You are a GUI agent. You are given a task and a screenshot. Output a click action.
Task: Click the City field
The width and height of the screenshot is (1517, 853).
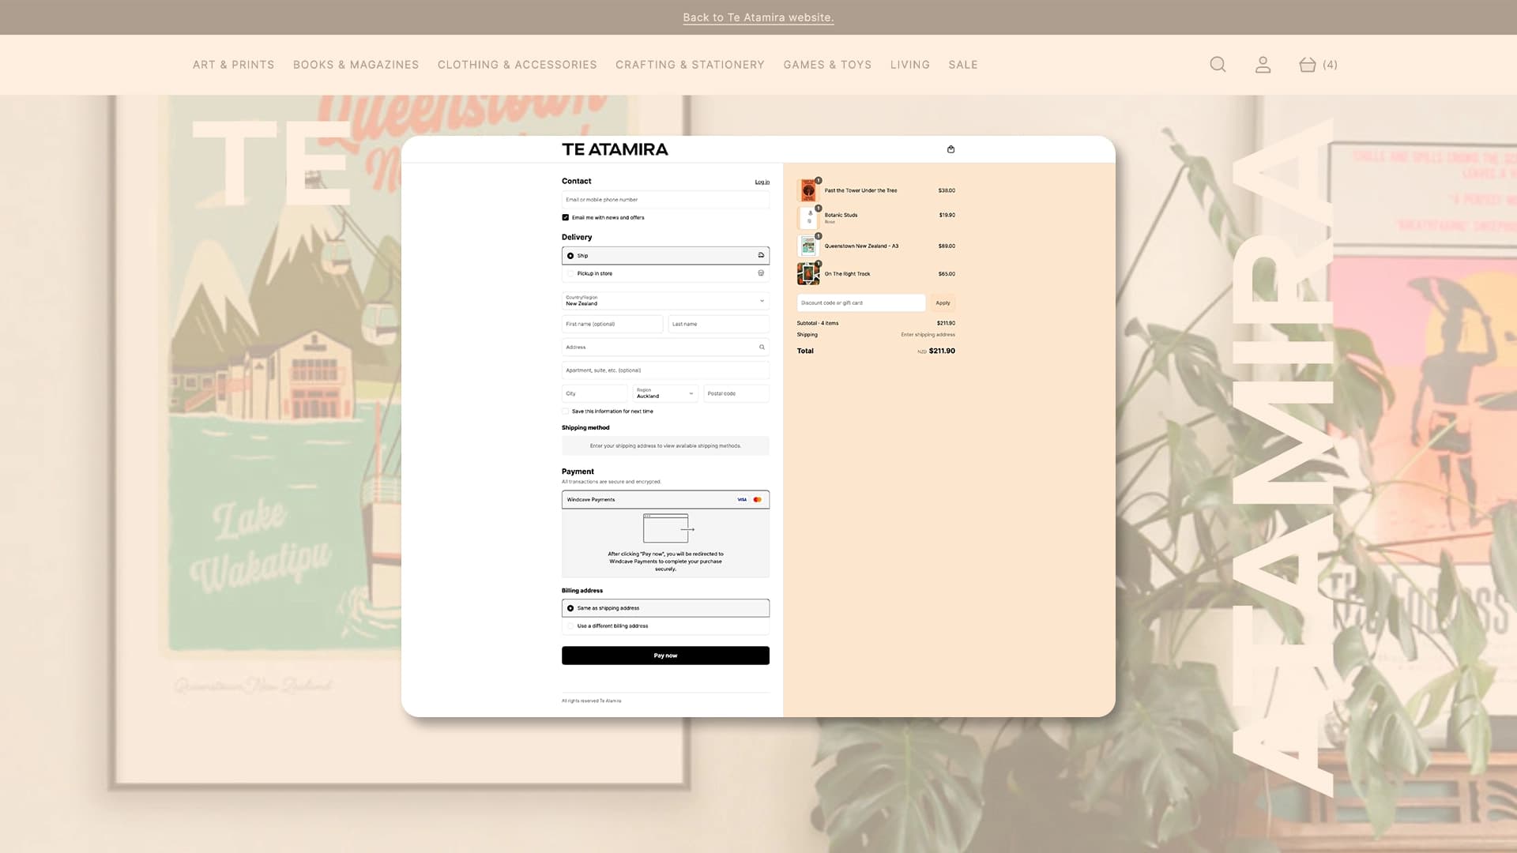click(594, 393)
